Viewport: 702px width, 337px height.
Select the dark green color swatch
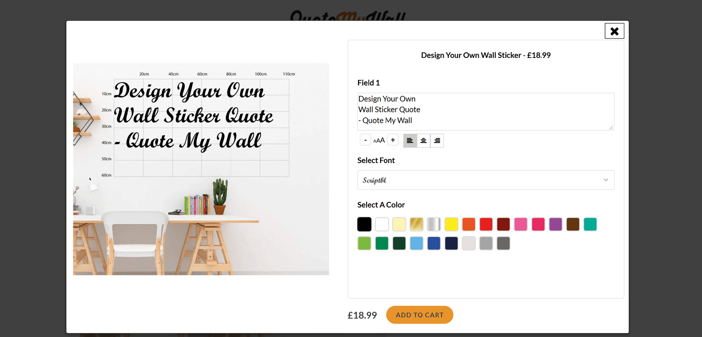tap(399, 243)
